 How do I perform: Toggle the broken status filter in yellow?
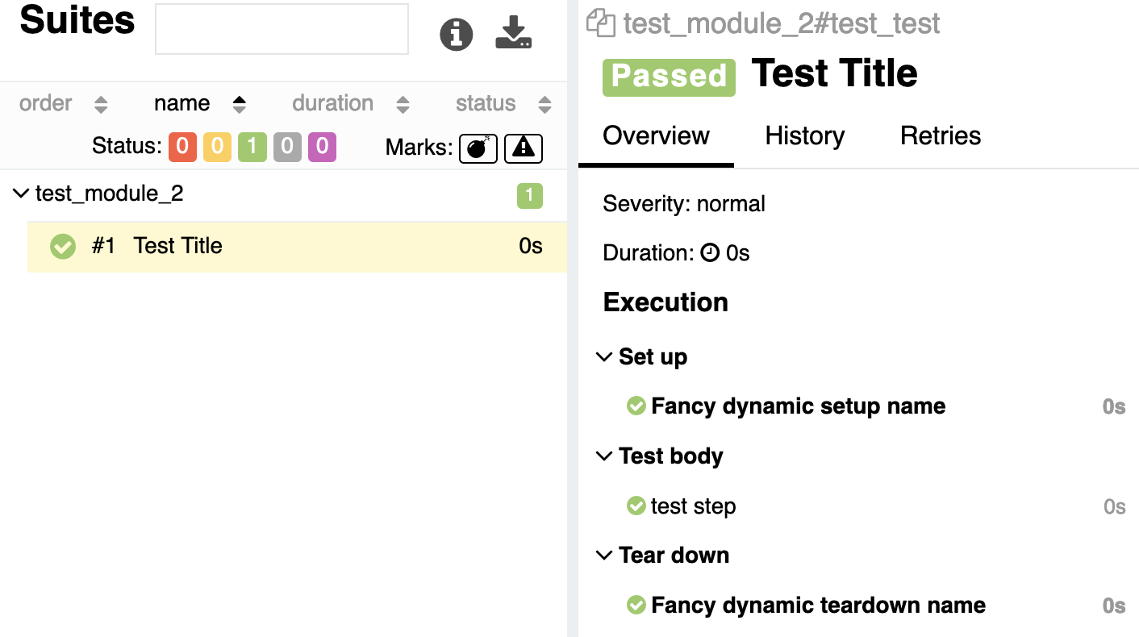click(217, 147)
